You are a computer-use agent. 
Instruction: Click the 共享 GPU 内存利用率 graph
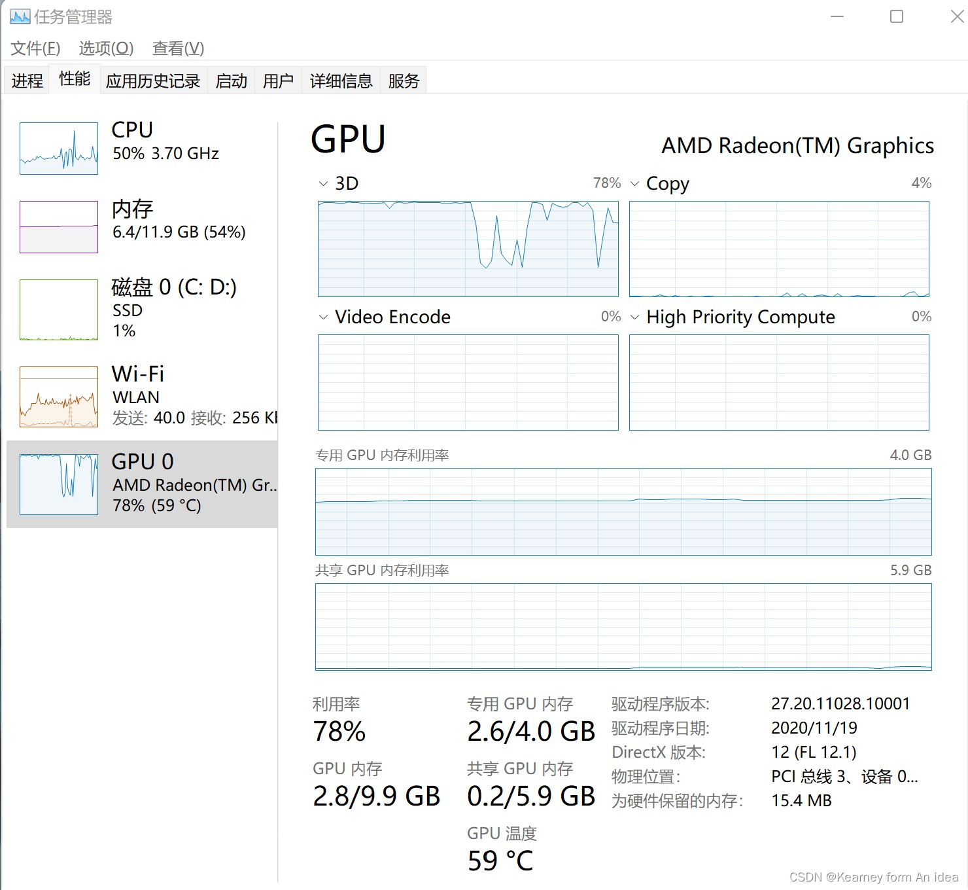coord(623,627)
